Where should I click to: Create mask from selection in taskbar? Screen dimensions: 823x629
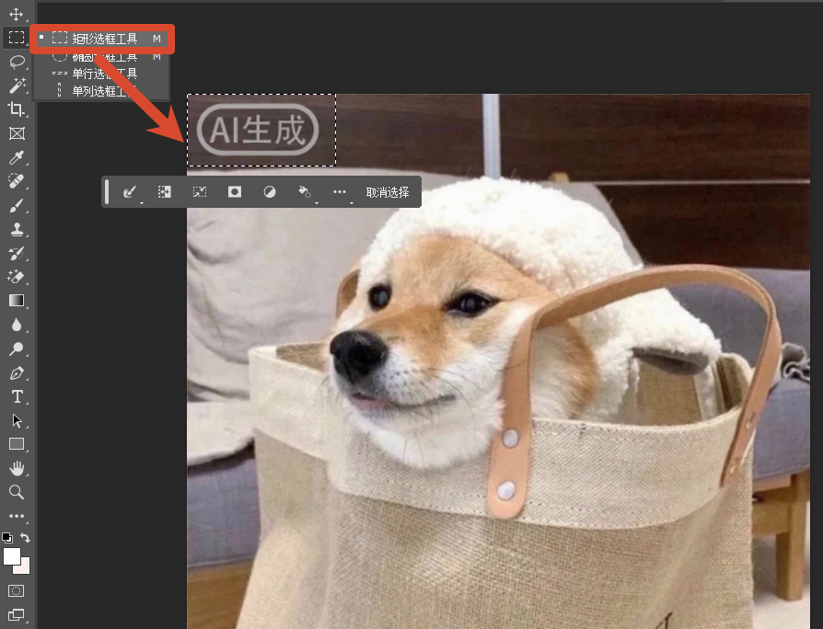pyautogui.click(x=235, y=192)
